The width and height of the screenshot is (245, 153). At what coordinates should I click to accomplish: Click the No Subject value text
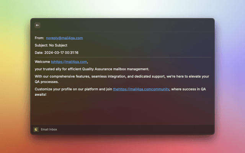[58, 45]
